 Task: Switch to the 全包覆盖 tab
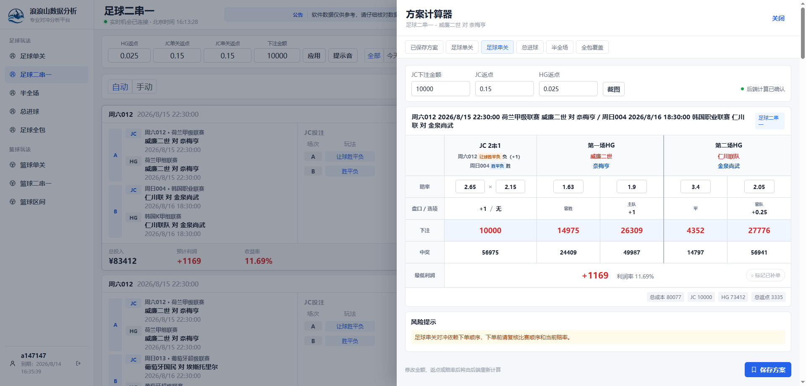[592, 47]
